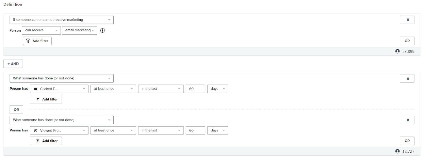Click the profile count icon next to 12,727
This screenshot has width=423, height=158.
pos(397,151)
